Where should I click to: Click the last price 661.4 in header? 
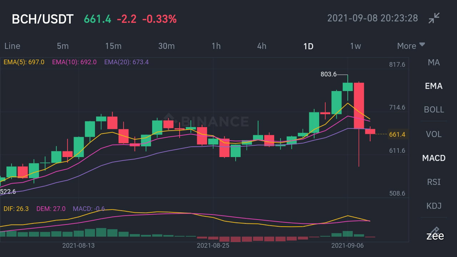pyautogui.click(x=97, y=19)
